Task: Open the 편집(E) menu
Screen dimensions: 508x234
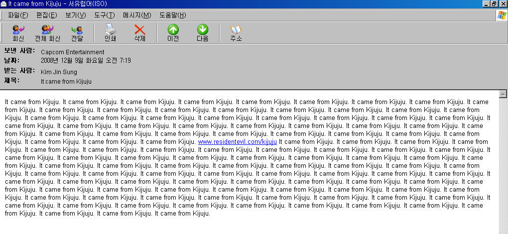Action: [46, 15]
